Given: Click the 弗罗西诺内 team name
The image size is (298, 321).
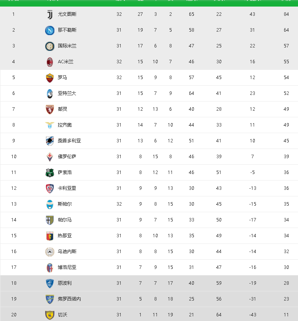Looking at the screenshot, I should pos(69,299).
